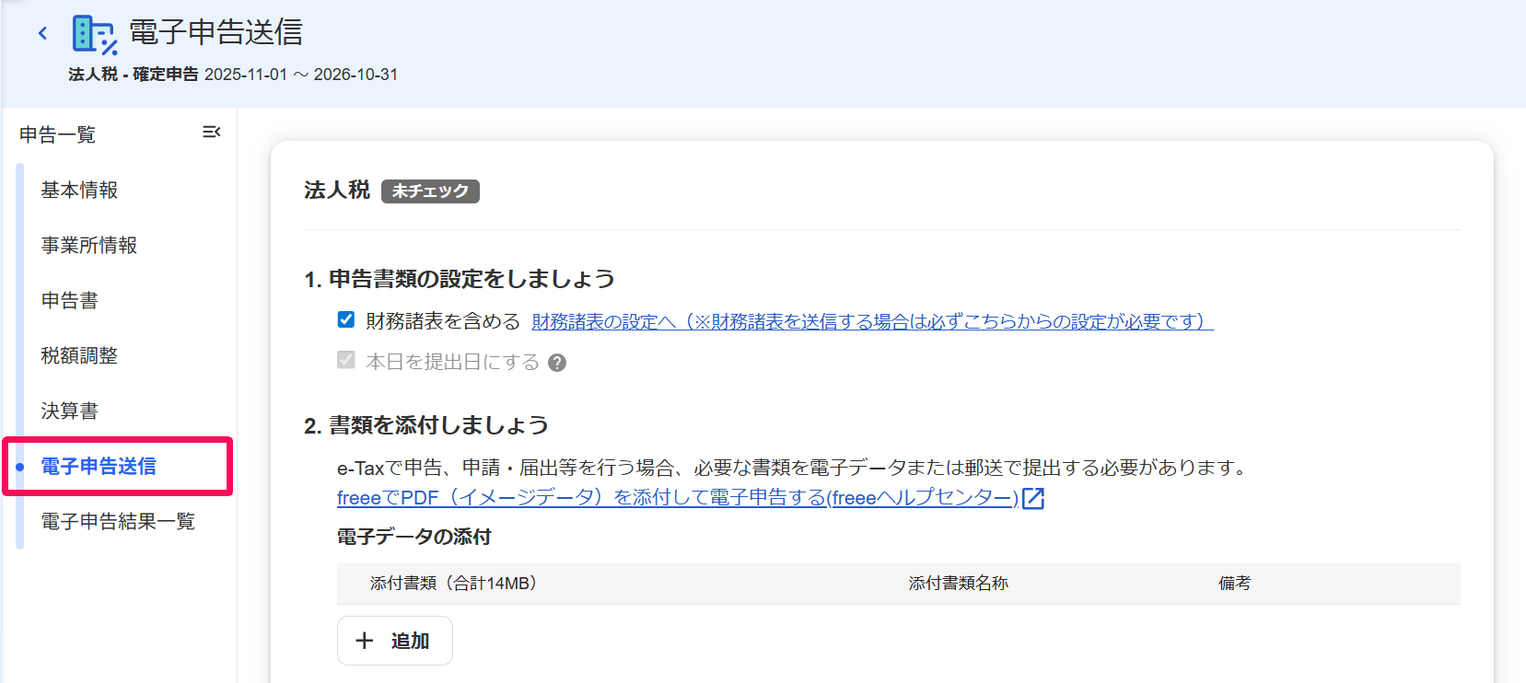Click the 申告一覧 sidebar heading
Screen dimensions: 1526x683
coord(57,134)
